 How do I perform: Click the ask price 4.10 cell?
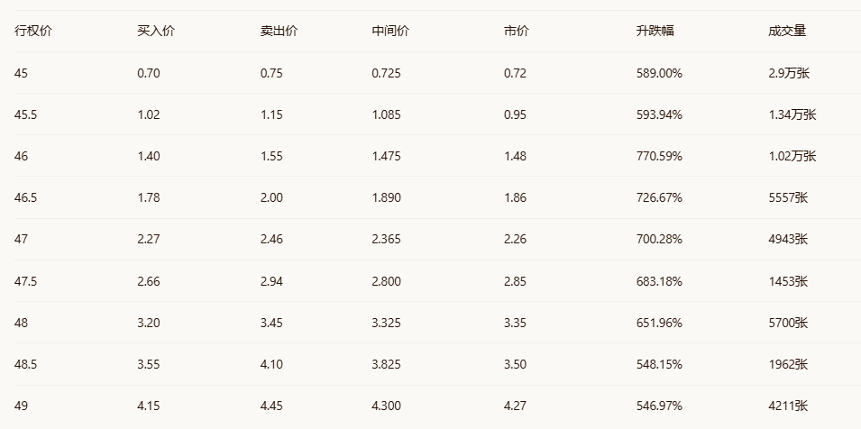tap(271, 364)
